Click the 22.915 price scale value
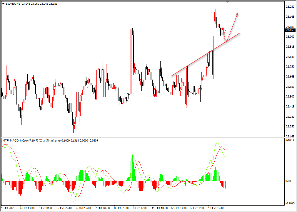The height and width of the screenshot is (212, 297). tap(290, 46)
